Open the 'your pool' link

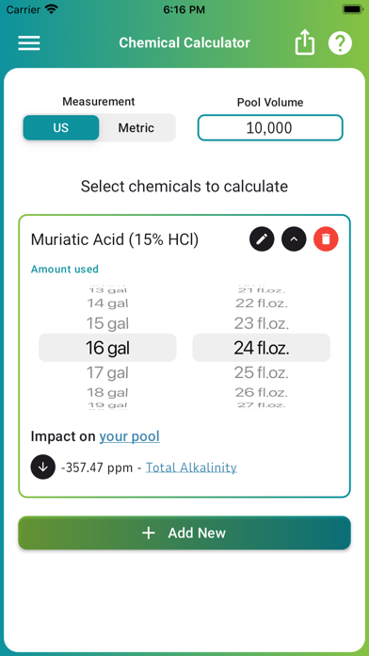point(130,436)
